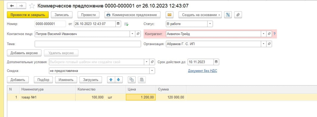Click Провести и закрыть button
This screenshot has height=117, width=317.
[x=28, y=15]
